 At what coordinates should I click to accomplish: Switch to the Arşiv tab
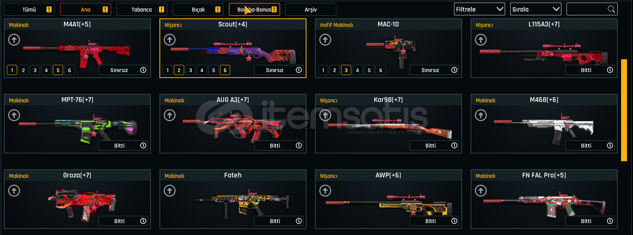tap(311, 9)
